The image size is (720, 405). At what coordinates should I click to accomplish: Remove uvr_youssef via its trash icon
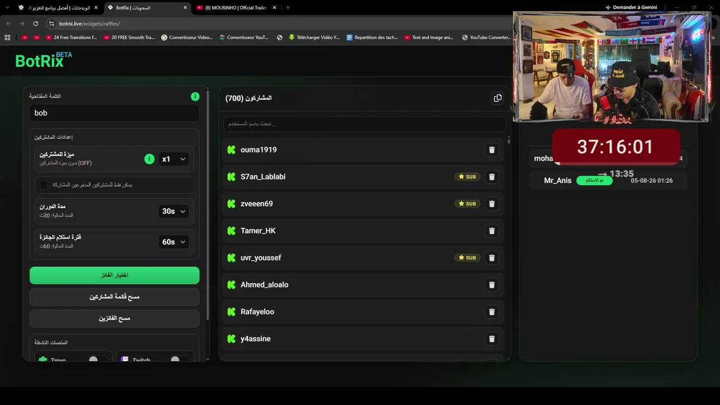point(492,258)
